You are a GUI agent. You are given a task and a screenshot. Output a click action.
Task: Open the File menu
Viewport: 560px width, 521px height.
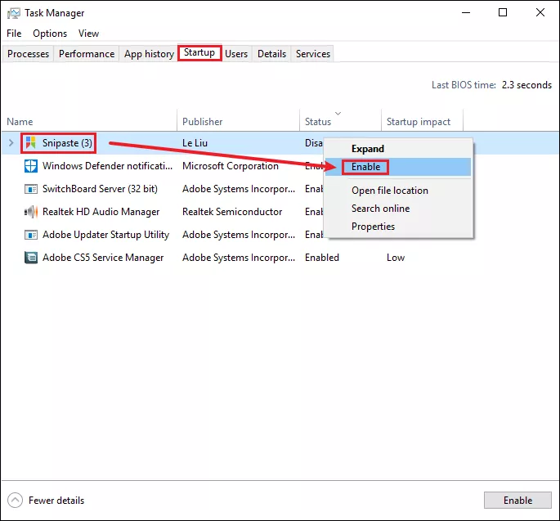coord(14,34)
